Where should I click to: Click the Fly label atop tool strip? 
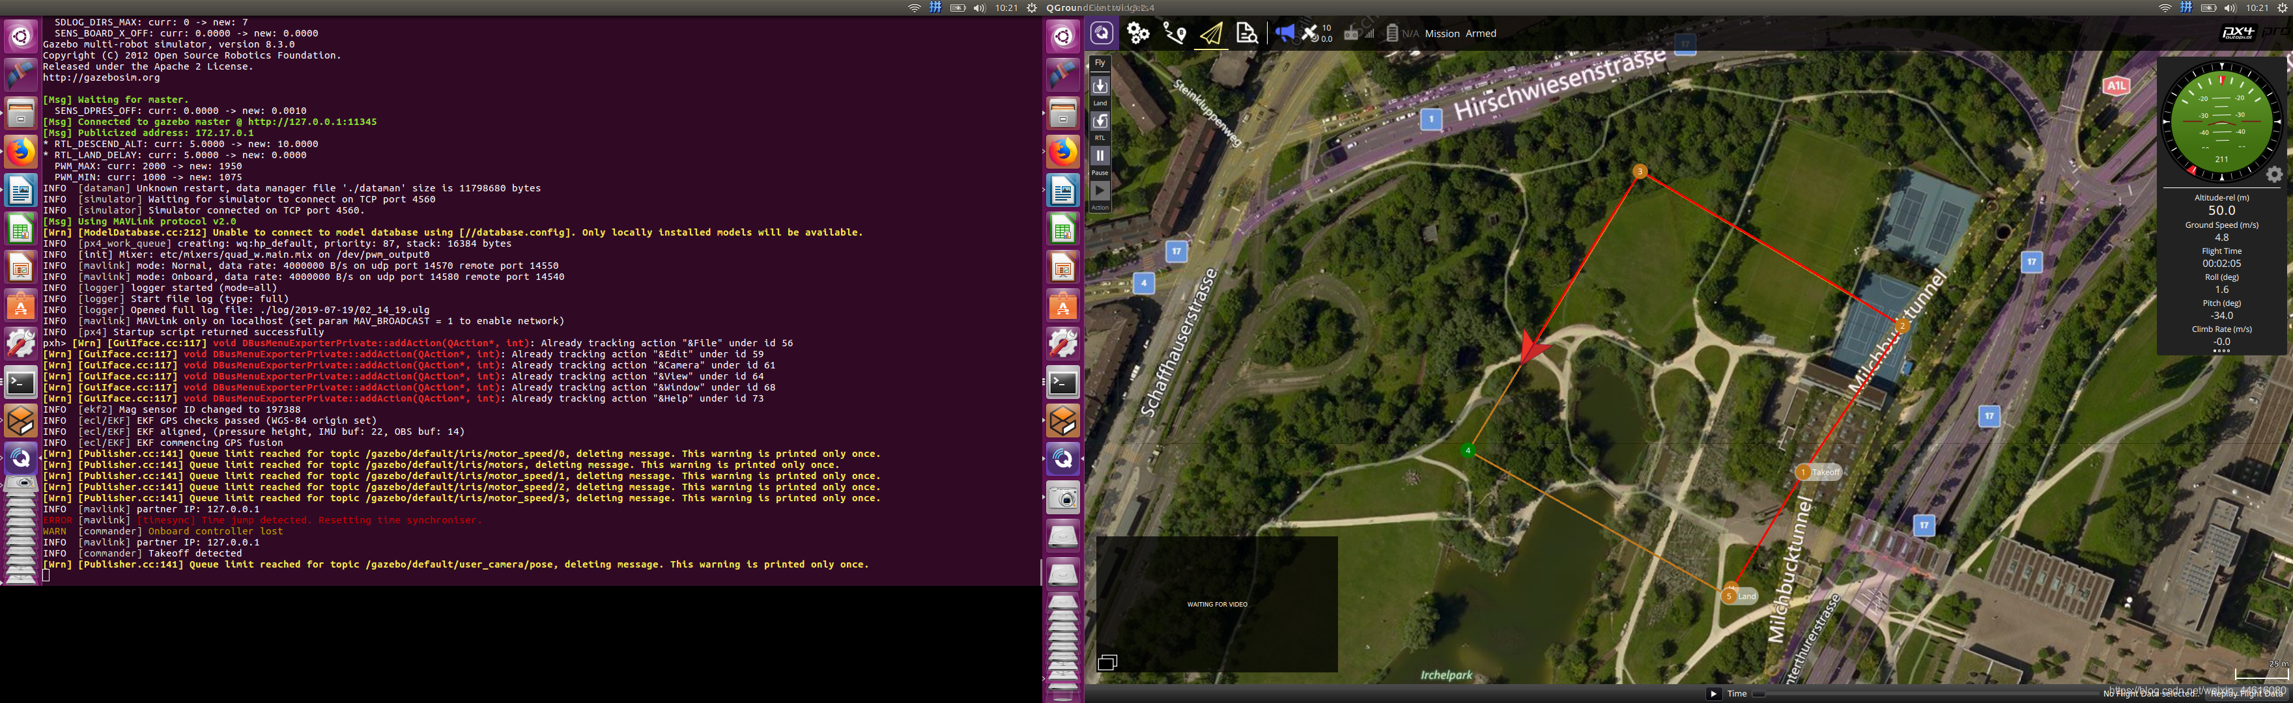pyautogui.click(x=1100, y=62)
